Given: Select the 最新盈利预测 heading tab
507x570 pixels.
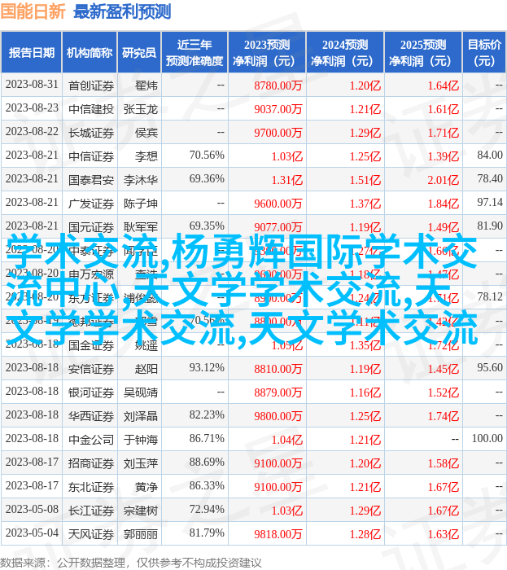Looking at the screenshot, I should 122,11.
